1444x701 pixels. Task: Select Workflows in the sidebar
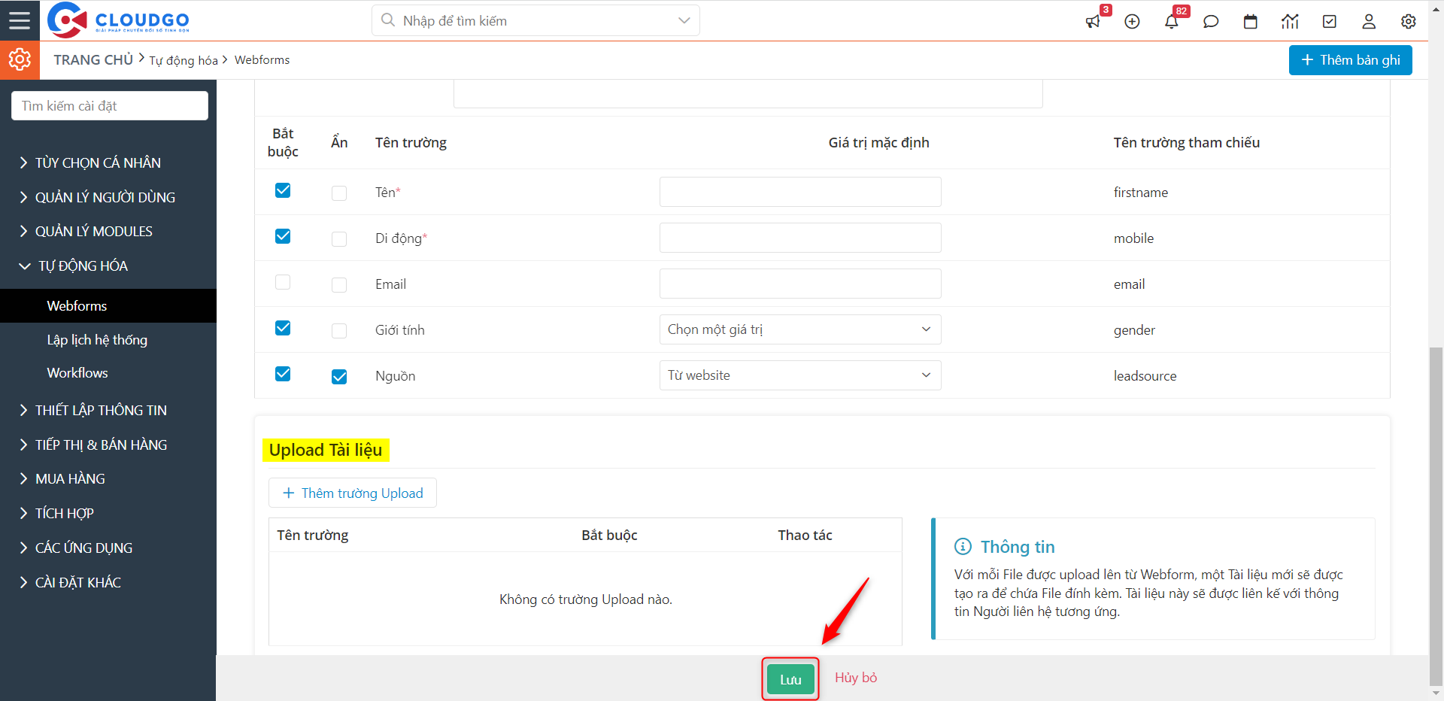(77, 373)
